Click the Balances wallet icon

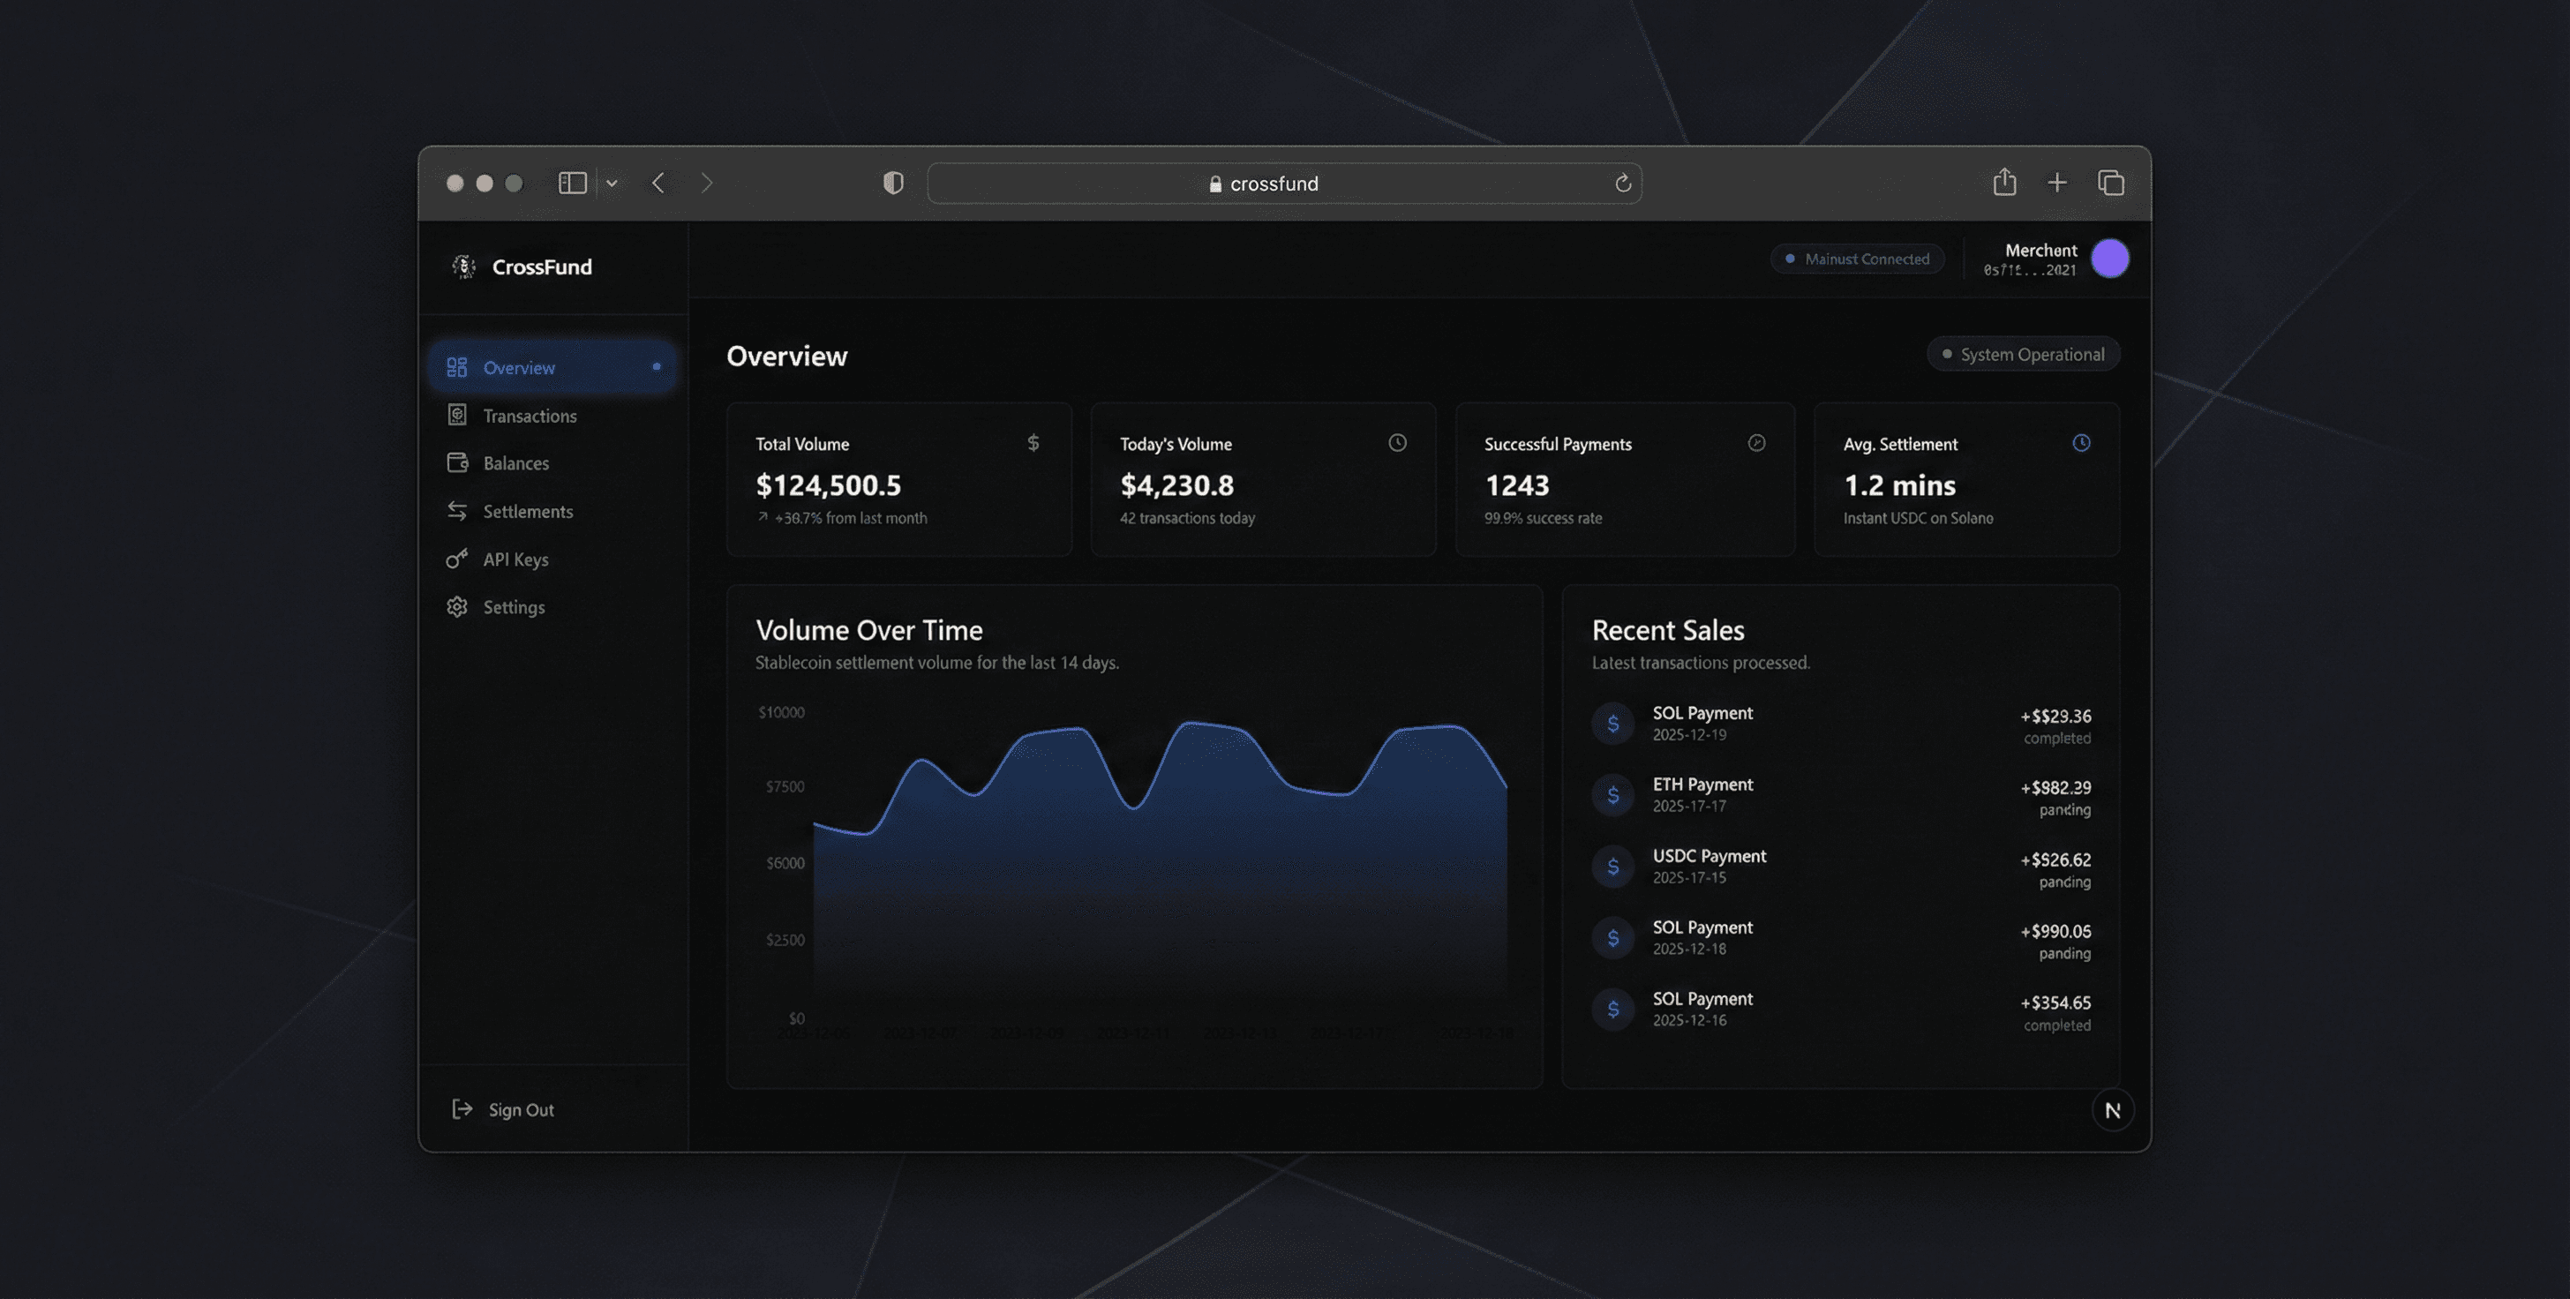pyautogui.click(x=458, y=463)
